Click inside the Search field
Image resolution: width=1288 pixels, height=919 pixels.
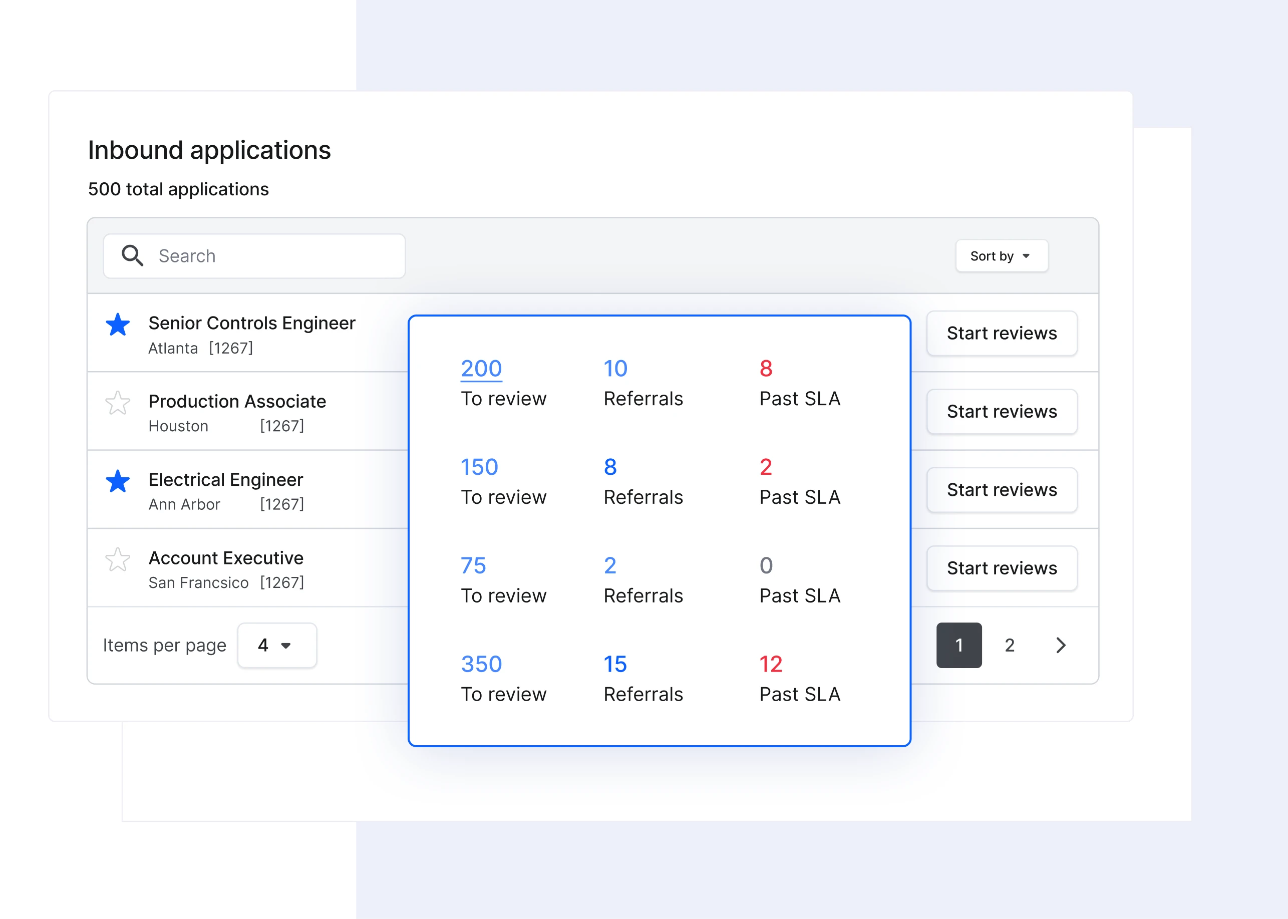click(x=255, y=256)
